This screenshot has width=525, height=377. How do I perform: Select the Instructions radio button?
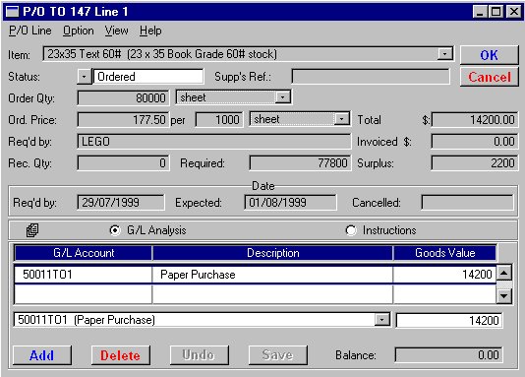[x=351, y=230]
